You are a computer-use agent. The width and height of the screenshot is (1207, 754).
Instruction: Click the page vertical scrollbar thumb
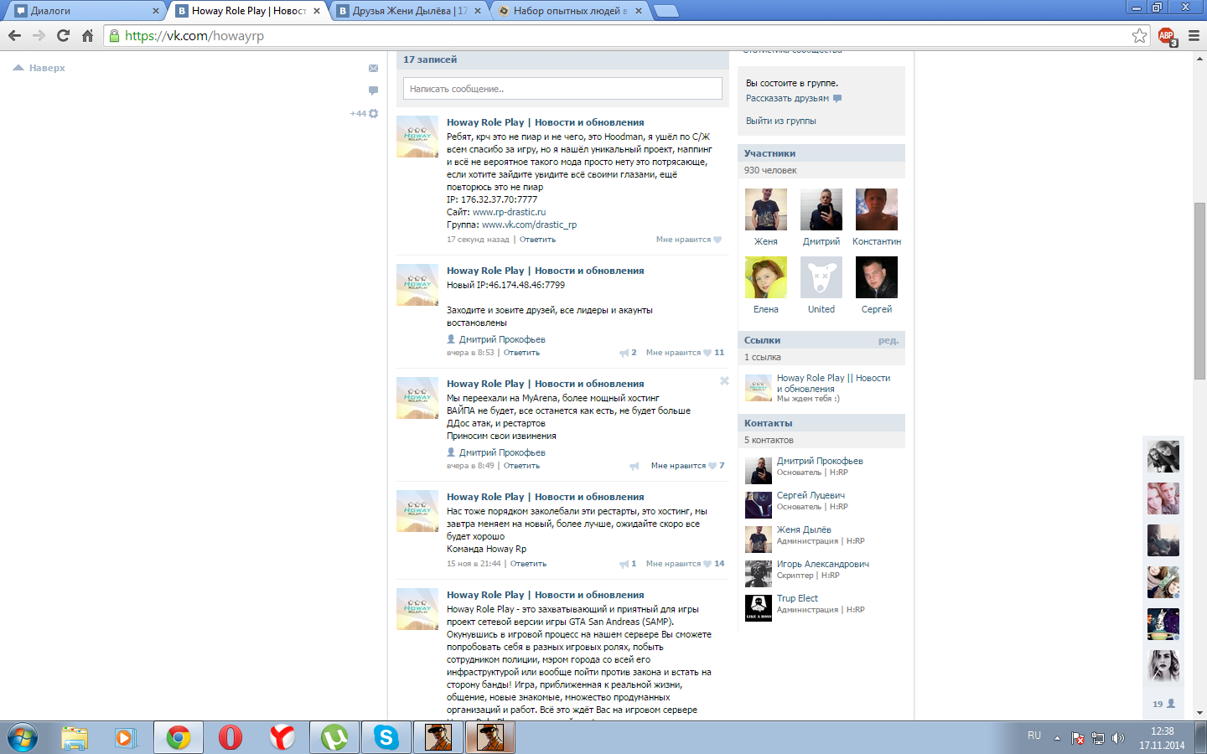coord(1199,291)
